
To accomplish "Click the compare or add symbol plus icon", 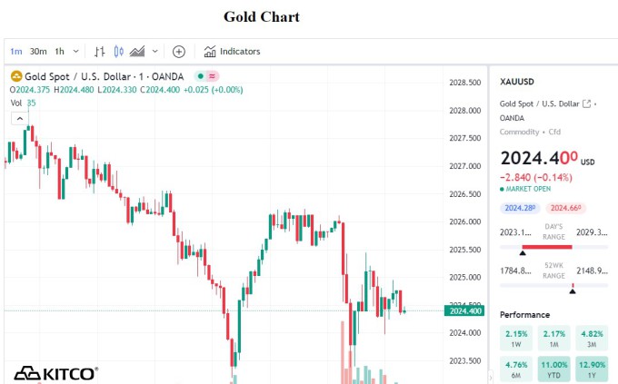I will 179,52.
